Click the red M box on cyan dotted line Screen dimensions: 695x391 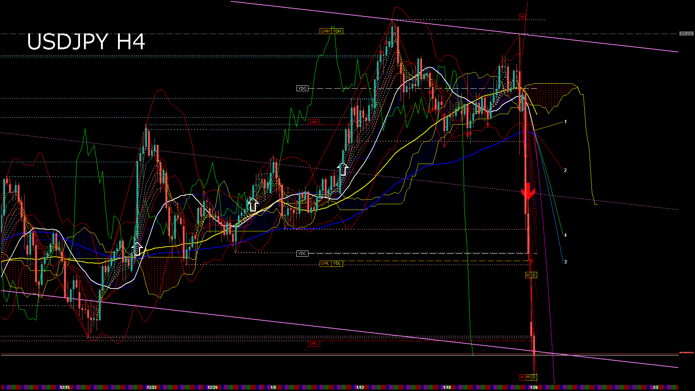coord(522,17)
